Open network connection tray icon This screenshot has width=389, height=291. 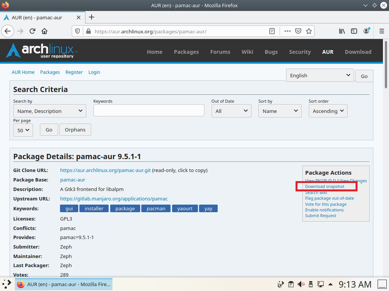pos(320,284)
